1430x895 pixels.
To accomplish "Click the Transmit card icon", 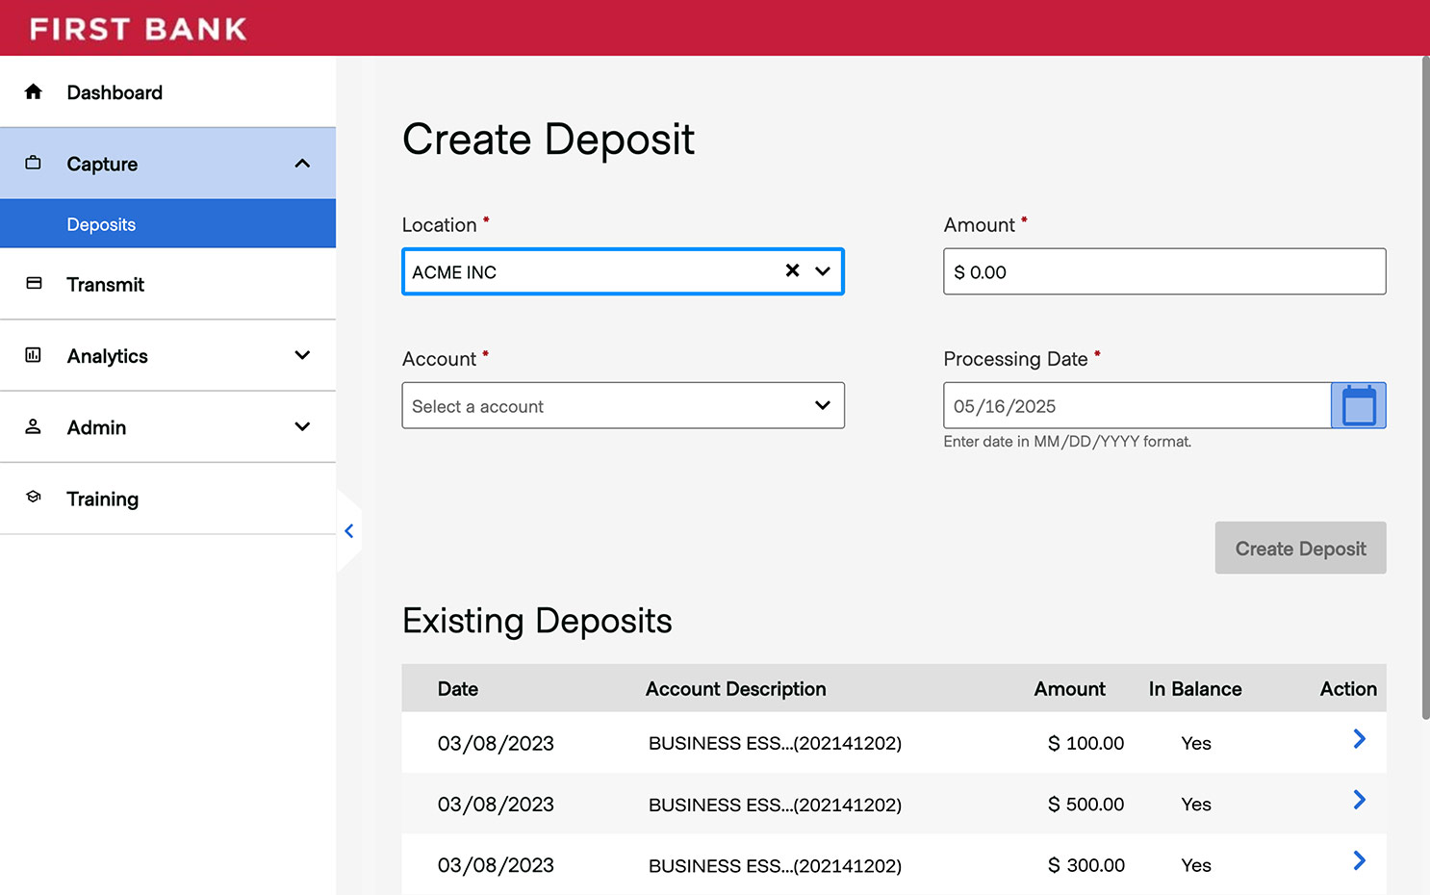I will (x=34, y=283).
